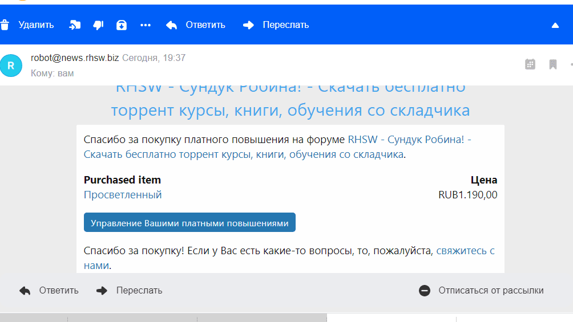
Task: Click Ответить in the blue toolbar
Action: point(196,25)
